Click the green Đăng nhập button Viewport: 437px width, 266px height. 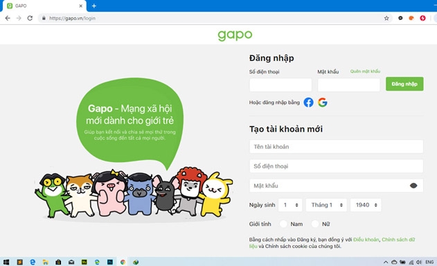coord(404,84)
